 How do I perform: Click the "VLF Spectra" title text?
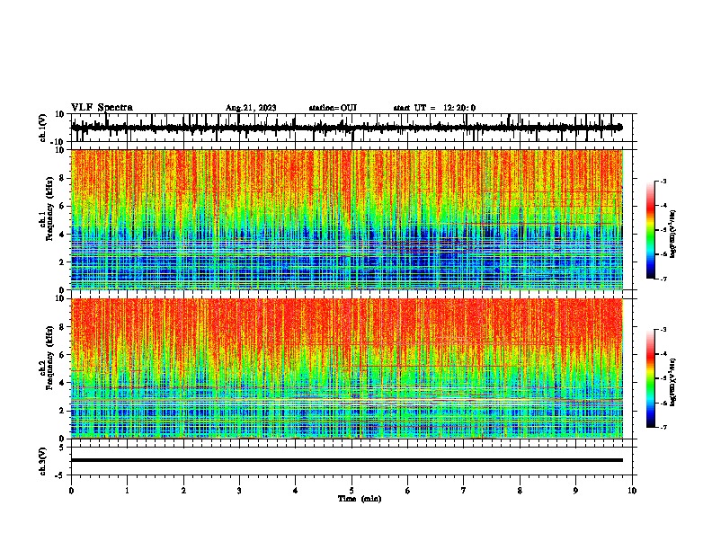102,108
